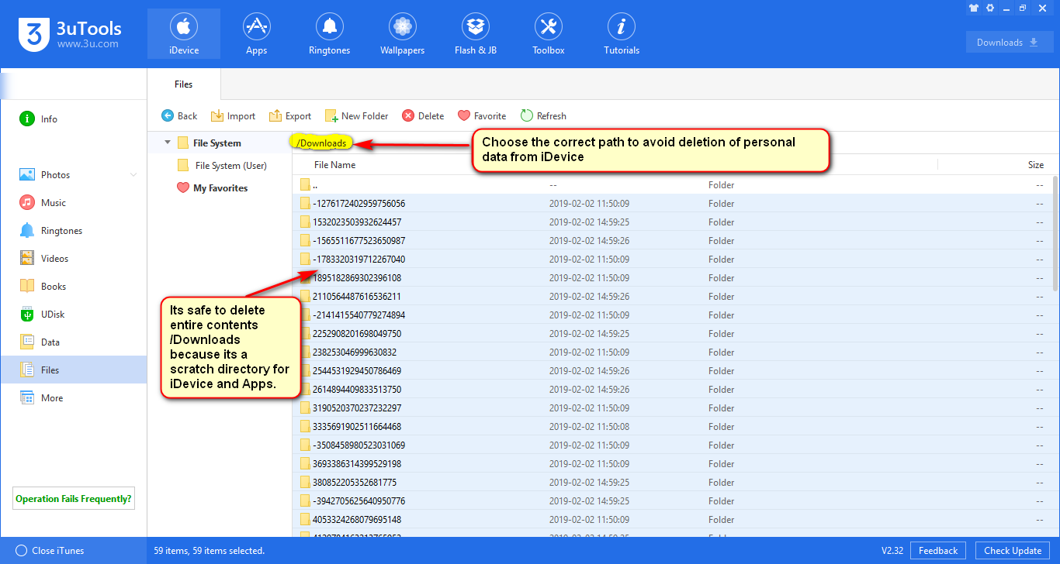Select folder -1783320319712267040
Viewport: 1060px width, 564px height.
point(672,260)
